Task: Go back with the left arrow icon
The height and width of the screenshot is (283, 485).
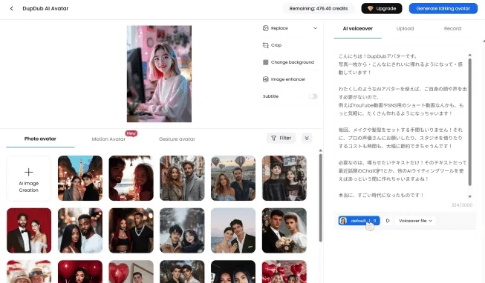Action: (11, 9)
